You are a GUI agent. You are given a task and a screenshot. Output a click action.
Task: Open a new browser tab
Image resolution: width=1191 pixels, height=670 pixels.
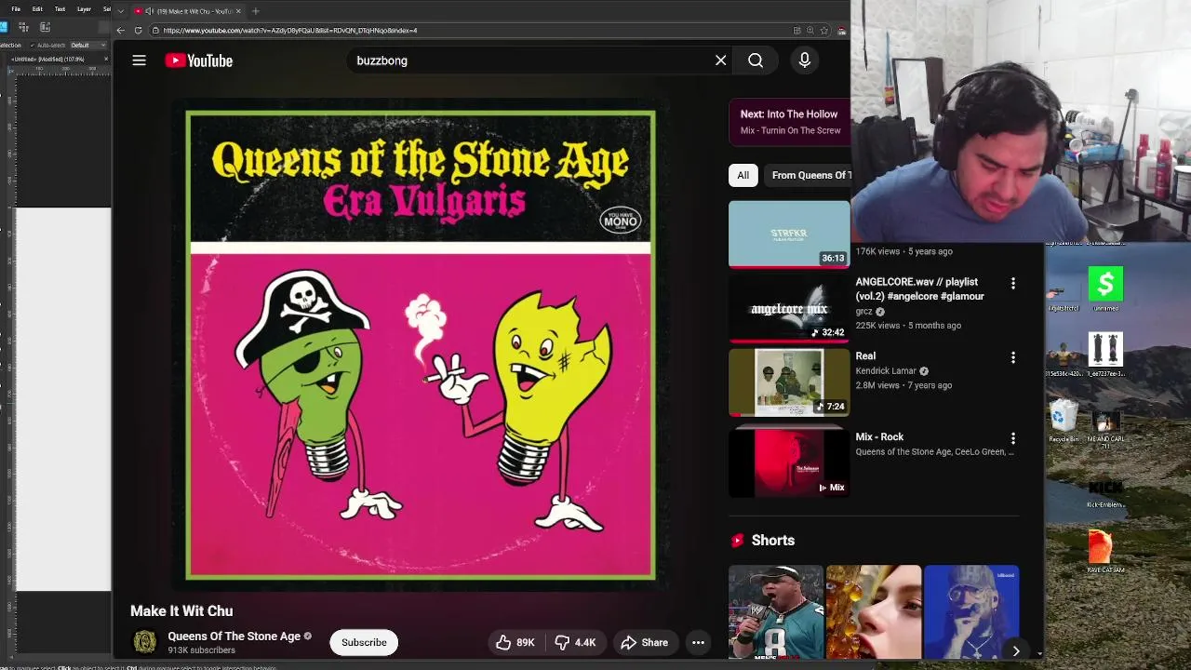[x=255, y=11]
